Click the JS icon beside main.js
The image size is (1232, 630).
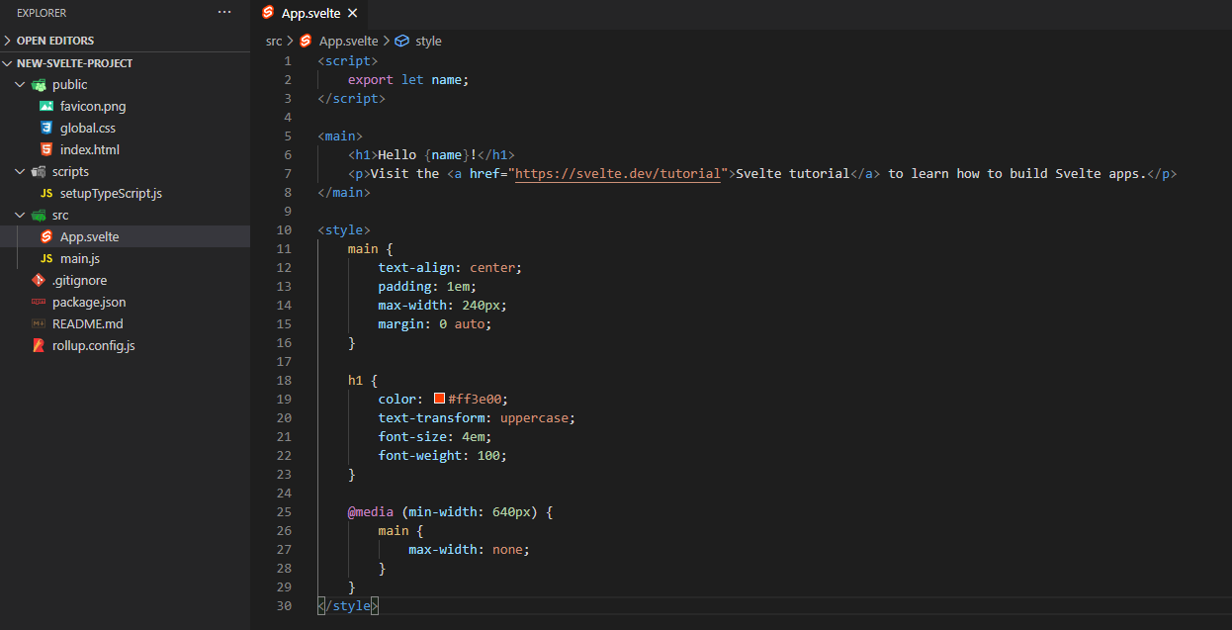pos(45,258)
